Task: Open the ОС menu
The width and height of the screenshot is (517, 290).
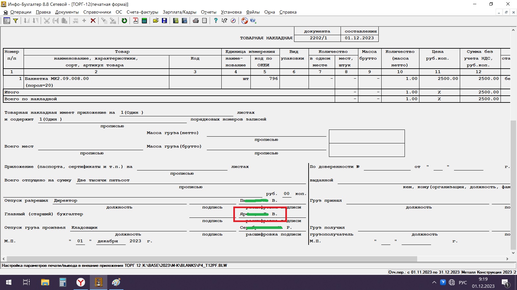Action: pos(119,12)
